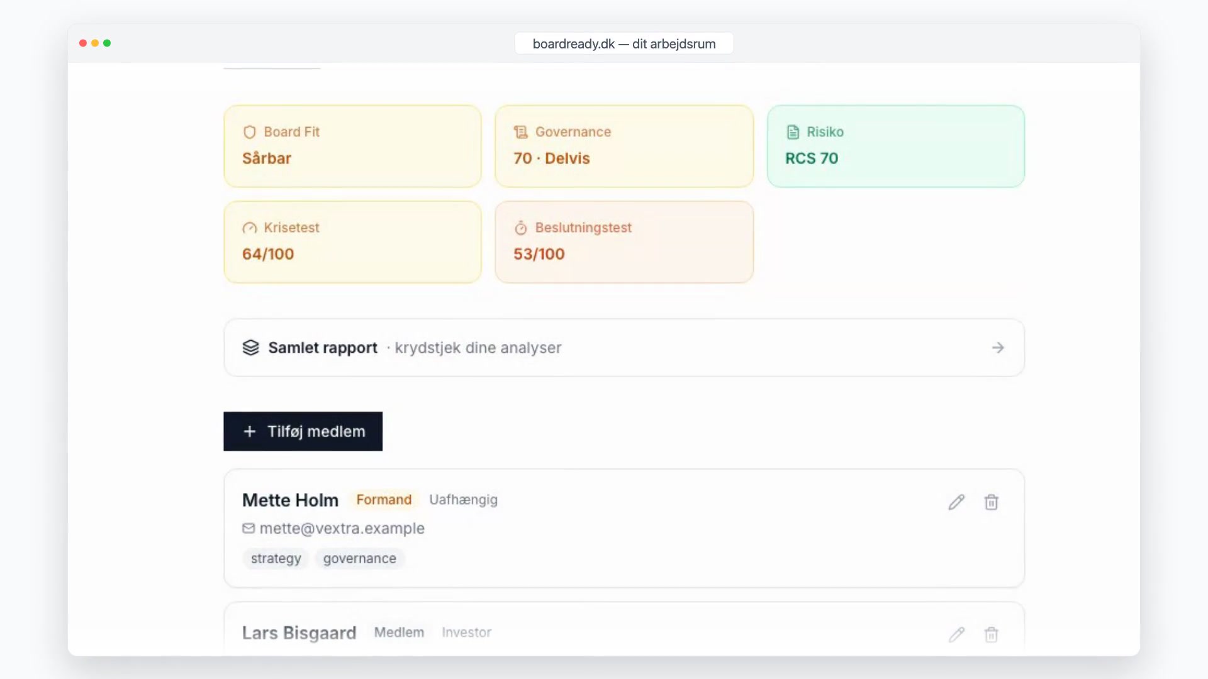This screenshot has width=1208, height=679.
Task: Click the gauge icon next to Krisetest
Action: pyautogui.click(x=250, y=228)
